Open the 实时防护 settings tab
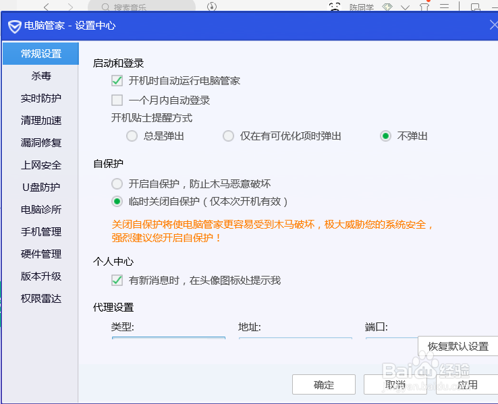This screenshot has width=498, height=404. (x=40, y=98)
